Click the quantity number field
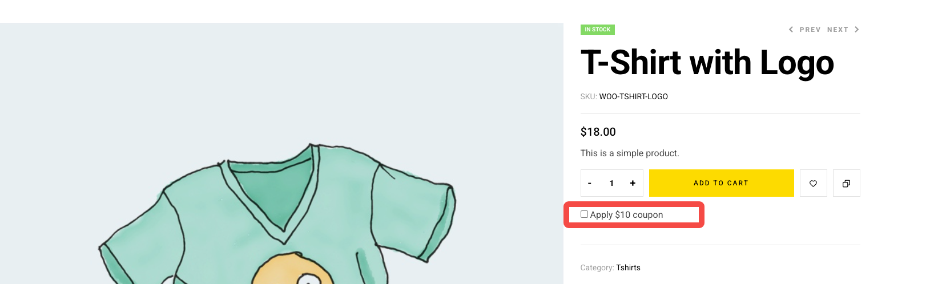 (x=611, y=183)
